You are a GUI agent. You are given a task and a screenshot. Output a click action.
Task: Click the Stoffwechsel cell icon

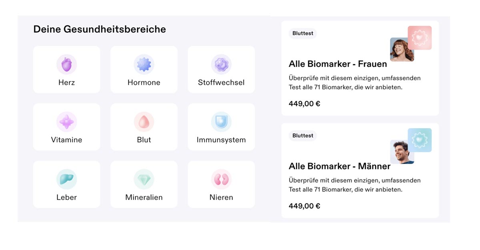(x=221, y=65)
